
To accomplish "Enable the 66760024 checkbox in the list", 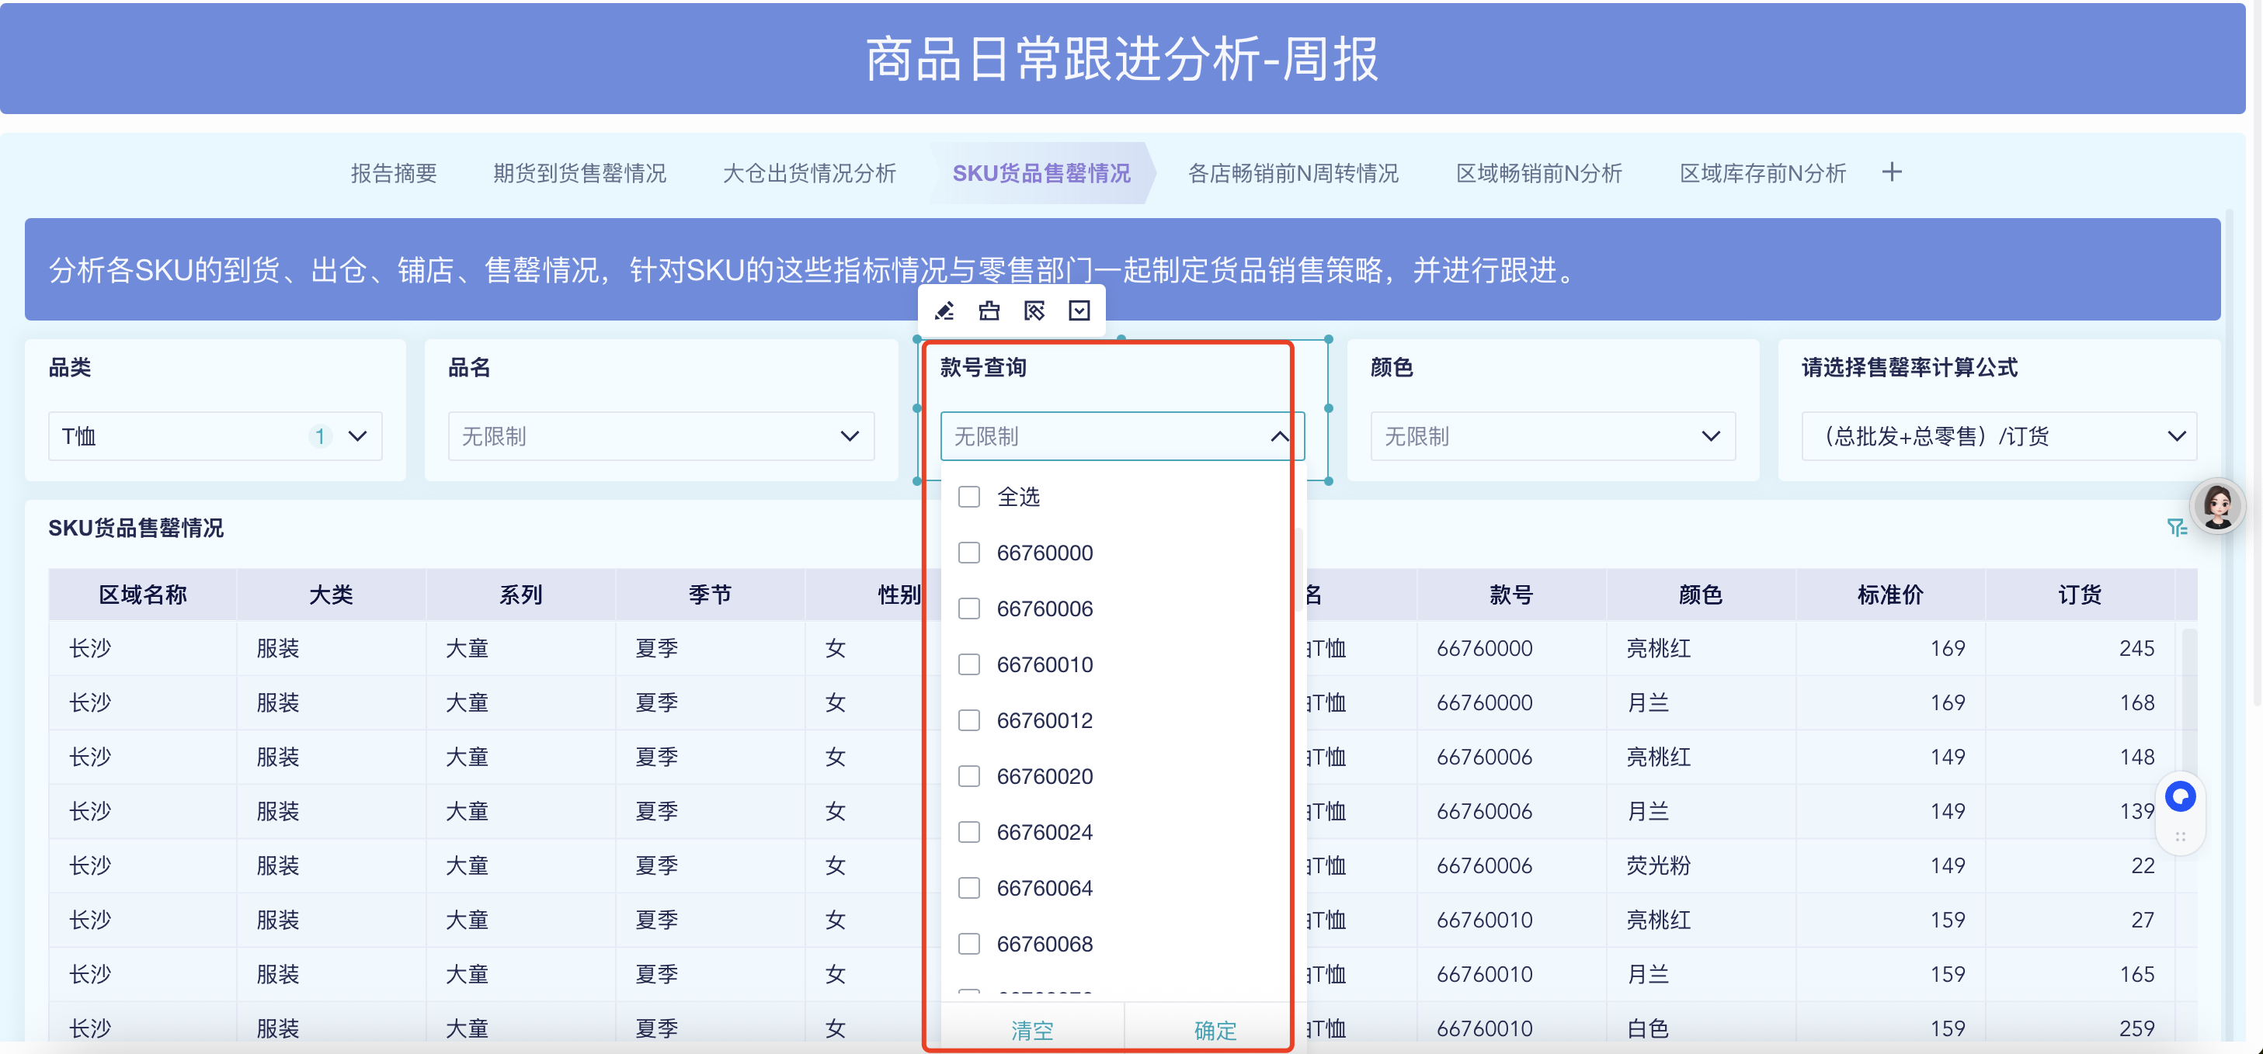I will (969, 832).
